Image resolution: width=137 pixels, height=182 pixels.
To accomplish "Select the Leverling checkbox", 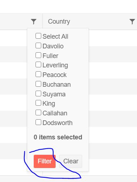I will point(38,64).
